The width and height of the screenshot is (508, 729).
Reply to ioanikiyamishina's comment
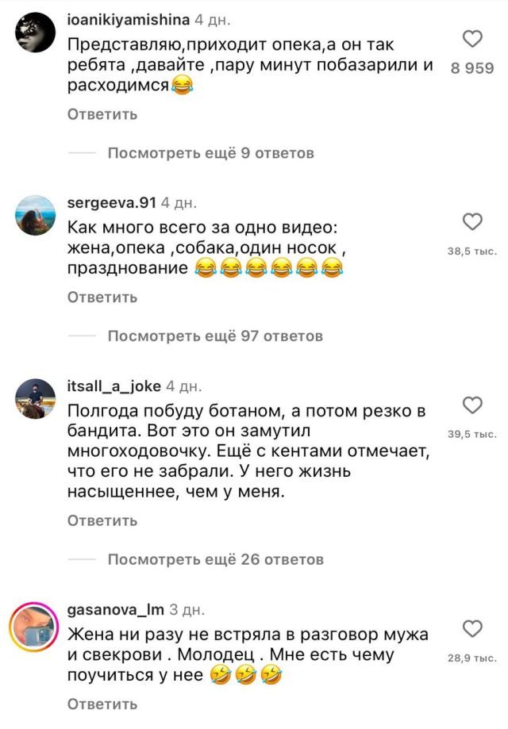pyautogui.click(x=102, y=114)
